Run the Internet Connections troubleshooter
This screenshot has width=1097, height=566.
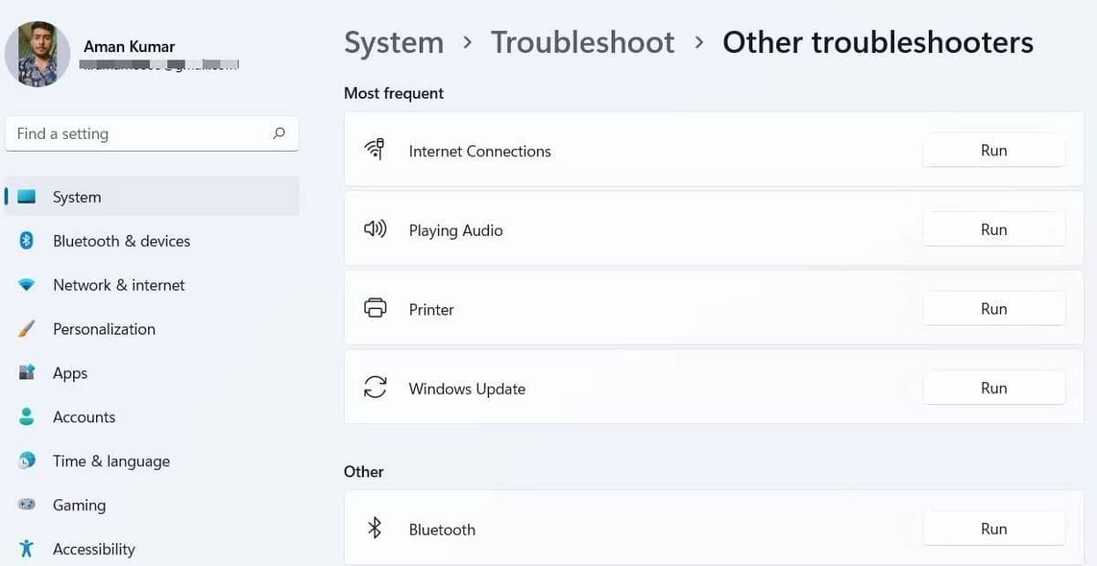click(x=994, y=151)
